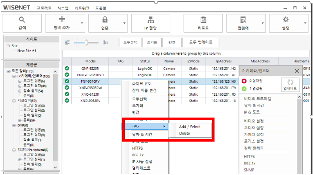Image resolution: width=313 pixels, height=175 pixels.
Task: Click the 모두 업데이트 button
Action: [201, 42]
